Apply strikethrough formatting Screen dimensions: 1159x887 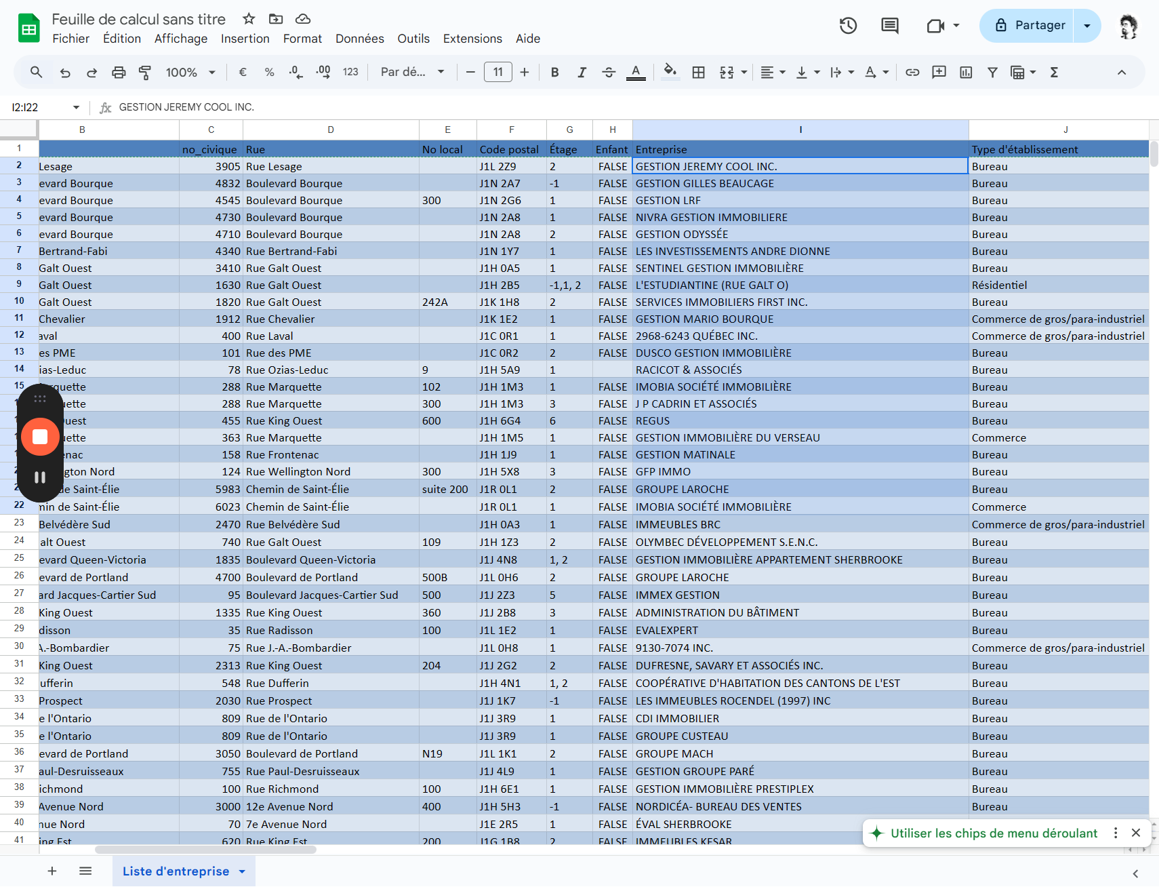click(609, 72)
